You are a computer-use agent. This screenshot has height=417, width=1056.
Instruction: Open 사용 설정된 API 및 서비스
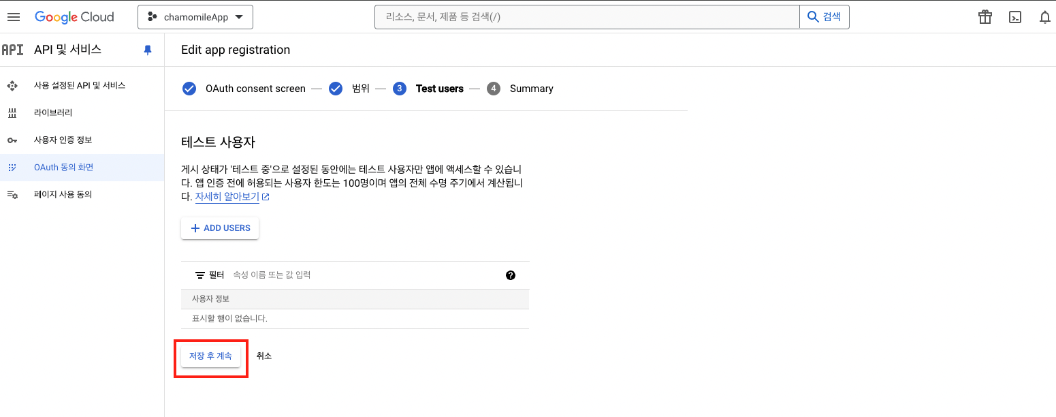(x=79, y=85)
